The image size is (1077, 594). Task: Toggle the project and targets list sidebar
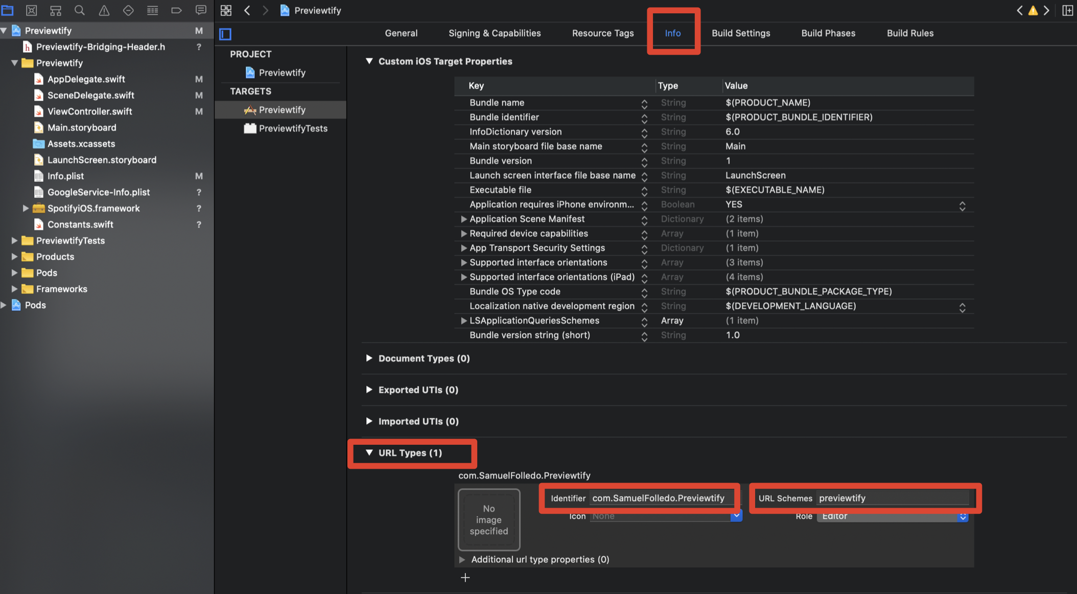225,34
